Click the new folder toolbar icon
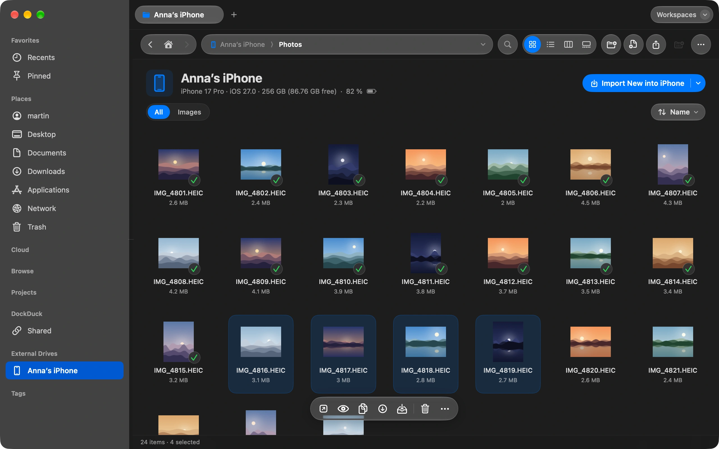 coord(611,45)
